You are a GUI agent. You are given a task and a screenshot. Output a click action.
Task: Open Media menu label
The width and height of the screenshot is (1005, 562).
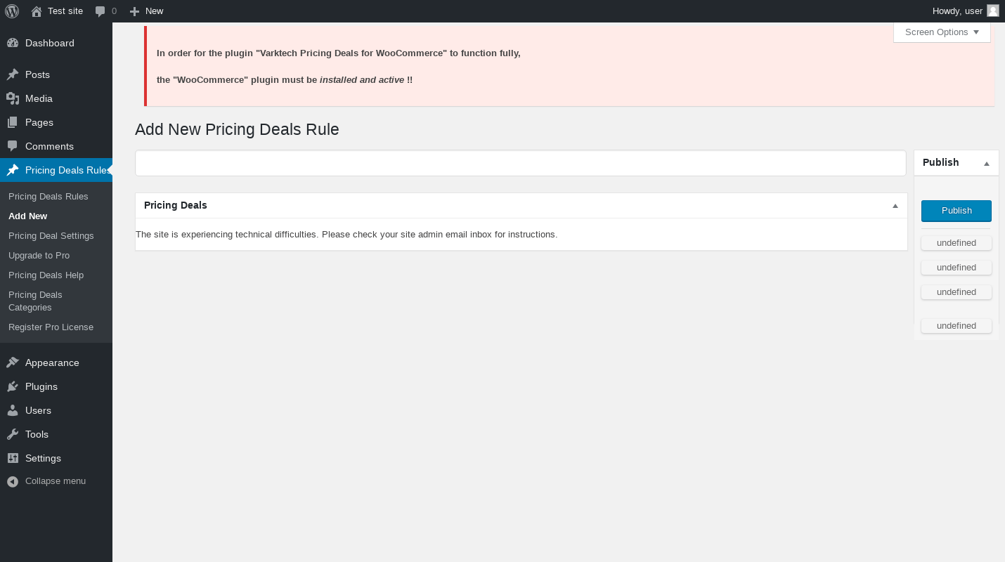pos(39,98)
